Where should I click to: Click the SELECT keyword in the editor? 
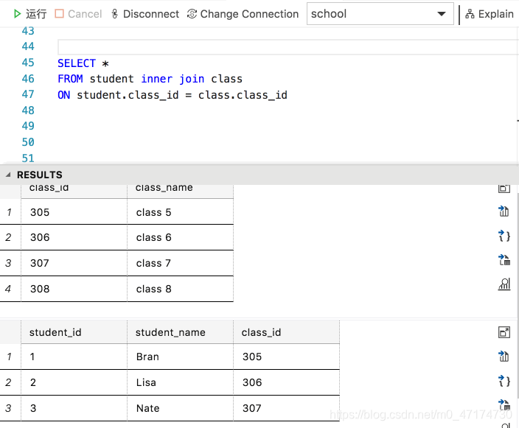click(77, 63)
